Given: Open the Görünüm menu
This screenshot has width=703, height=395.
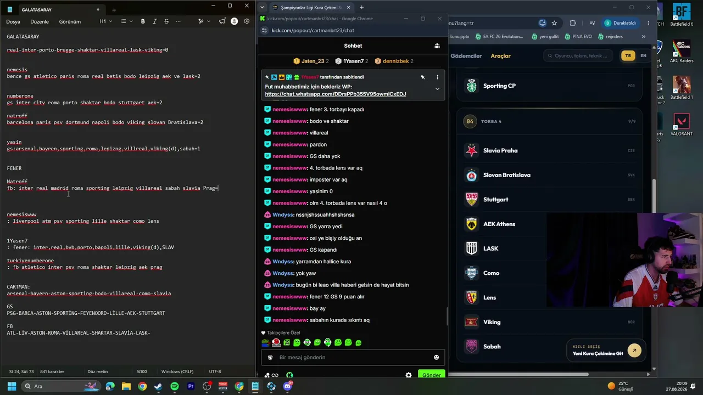Looking at the screenshot, I should [x=70, y=21].
